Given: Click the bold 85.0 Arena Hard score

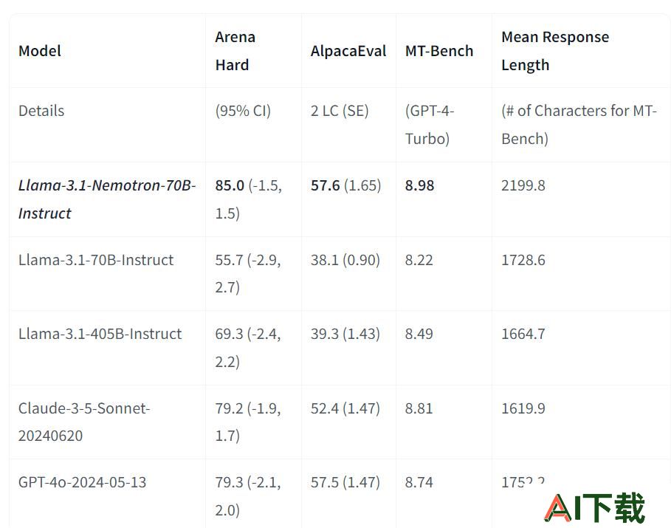Looking at the screenshot, I should click(230, 185).
